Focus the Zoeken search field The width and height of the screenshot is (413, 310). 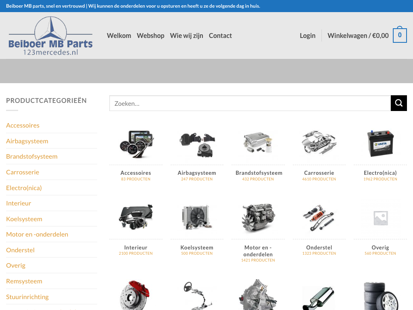[x=250, y=103]
